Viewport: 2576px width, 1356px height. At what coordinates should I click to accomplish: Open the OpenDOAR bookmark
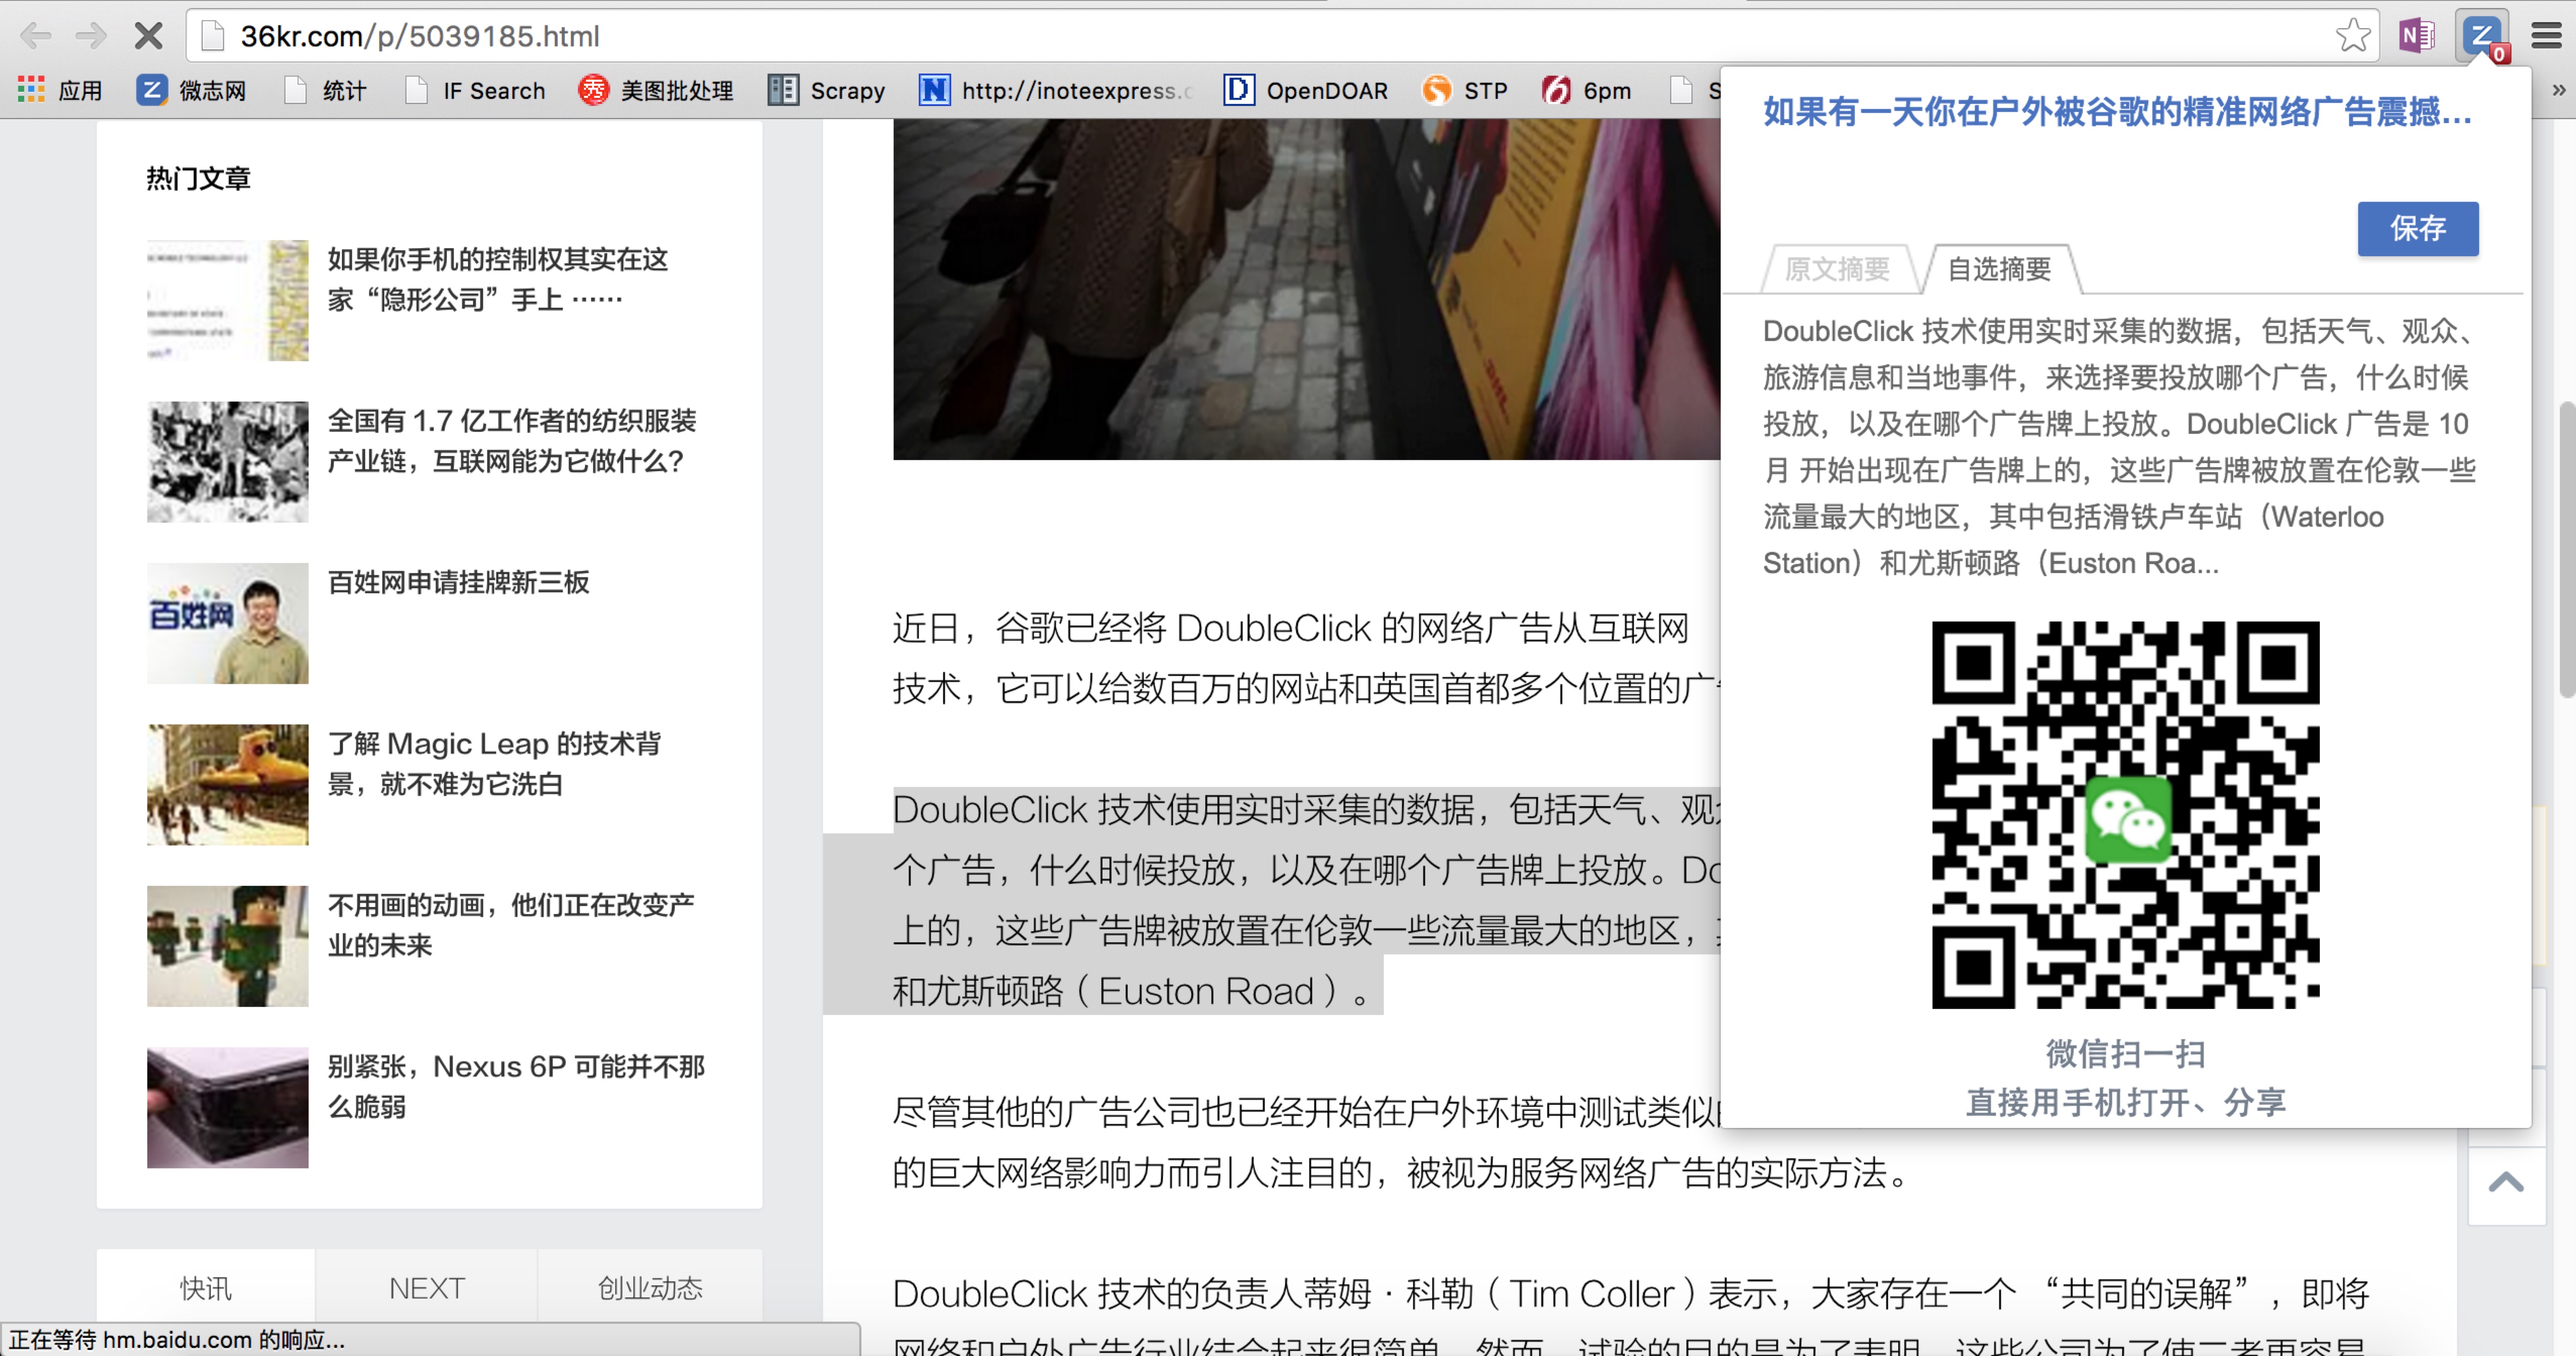click(1306, 91)
